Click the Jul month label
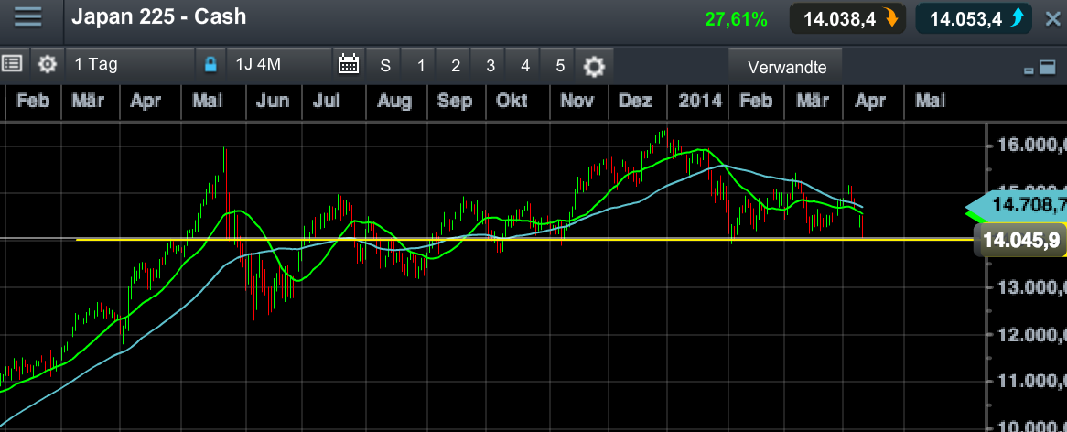Screen dimensions: 1067x432 [x=326, y=102]
